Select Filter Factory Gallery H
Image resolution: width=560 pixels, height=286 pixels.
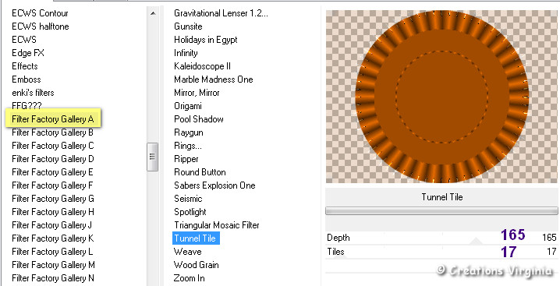pyautogui.click(x=53, y=212)
